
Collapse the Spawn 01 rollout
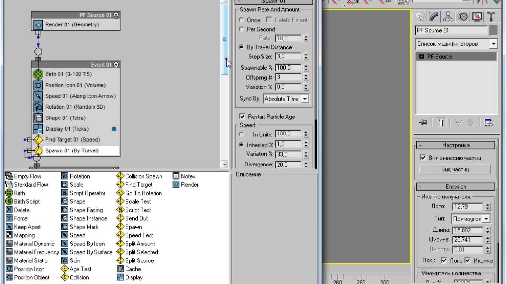pyautogui.click(x=274, y=2)
